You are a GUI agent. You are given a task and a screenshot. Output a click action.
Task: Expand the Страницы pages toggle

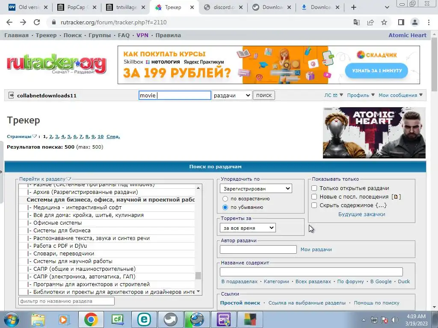34,136
